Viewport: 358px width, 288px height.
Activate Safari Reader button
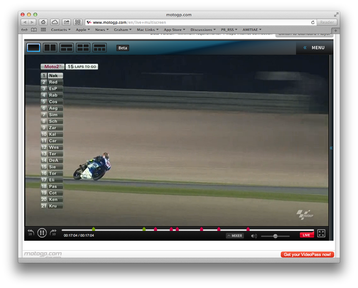tap(327, 22)
